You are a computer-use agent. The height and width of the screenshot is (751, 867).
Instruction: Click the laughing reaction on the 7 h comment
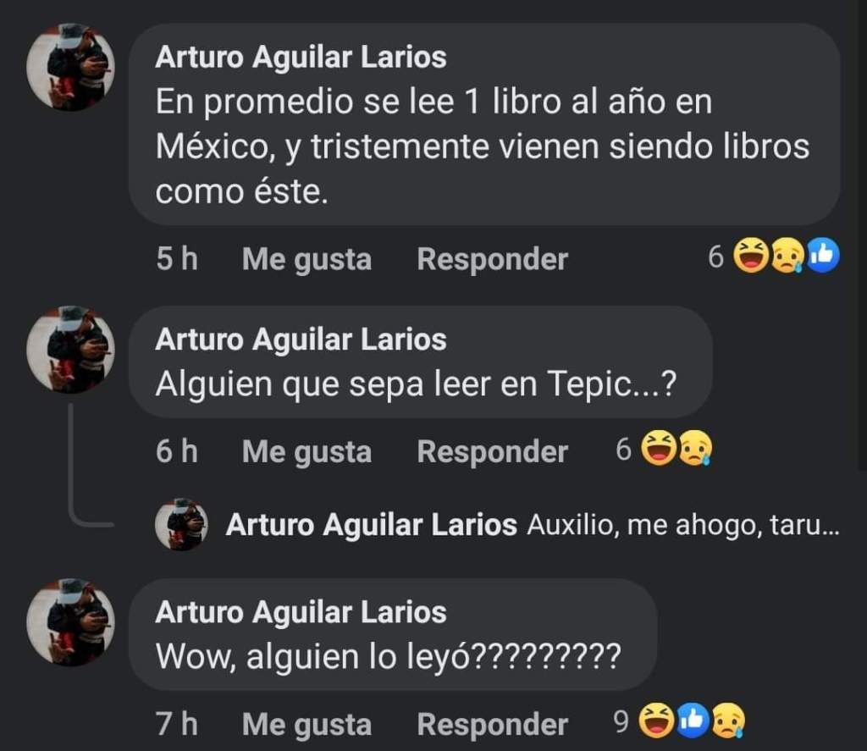(656, 721)
